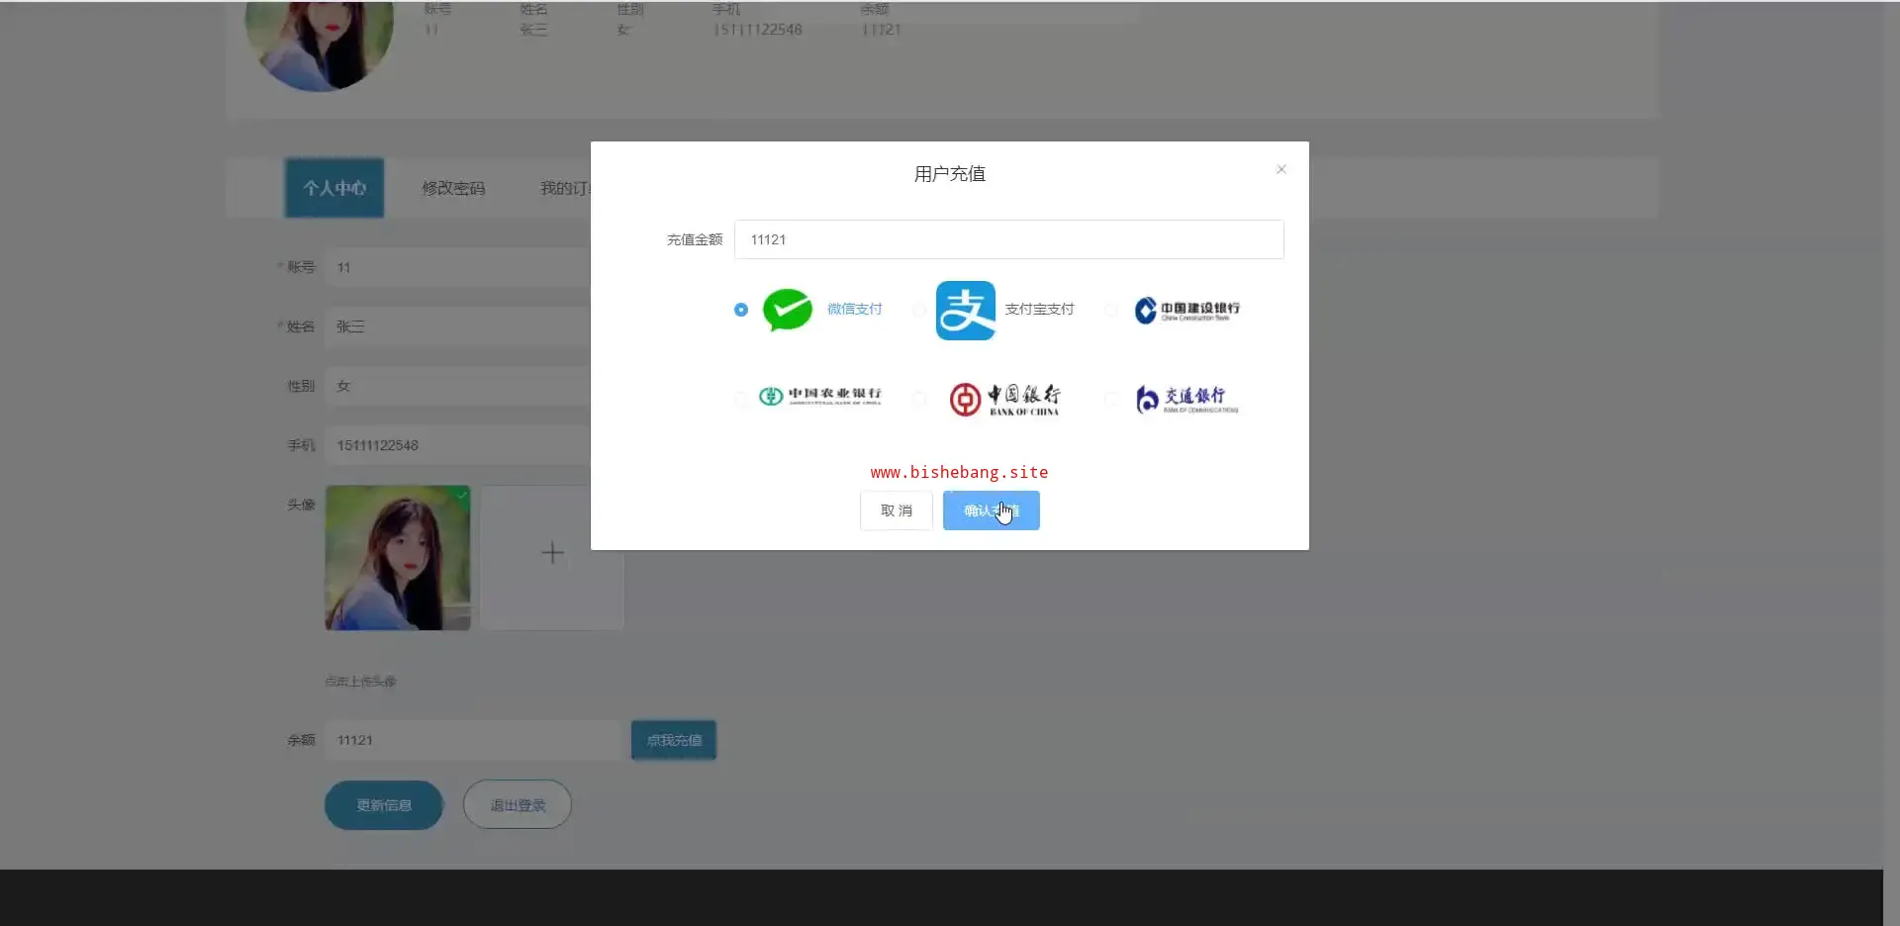
Task: Select China Construction Bank radio option
Action: tap(1111, 310)
